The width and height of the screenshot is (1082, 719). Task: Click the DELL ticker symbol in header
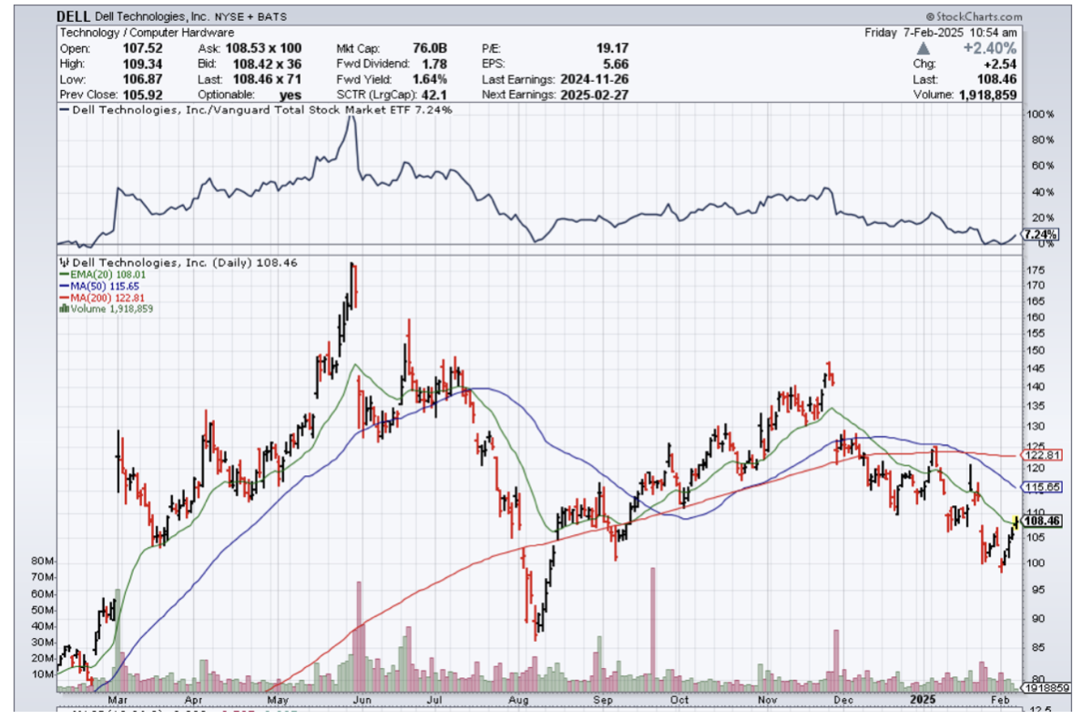tap(72, 16)
